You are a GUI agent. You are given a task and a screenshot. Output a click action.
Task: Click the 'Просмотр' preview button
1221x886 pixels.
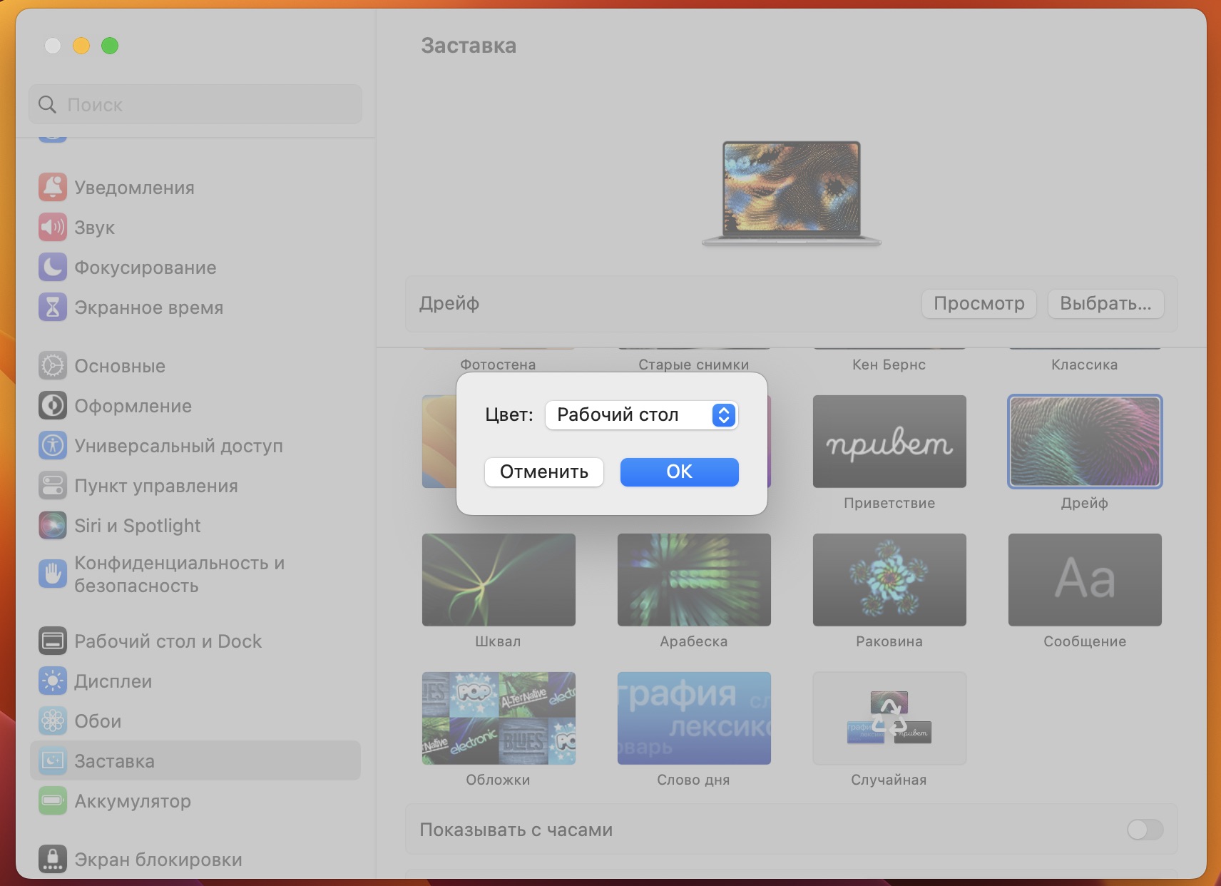[979, 303]
